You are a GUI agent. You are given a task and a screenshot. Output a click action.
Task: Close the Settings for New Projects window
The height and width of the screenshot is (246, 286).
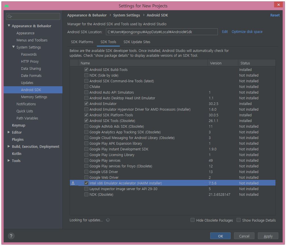[278, 5]
